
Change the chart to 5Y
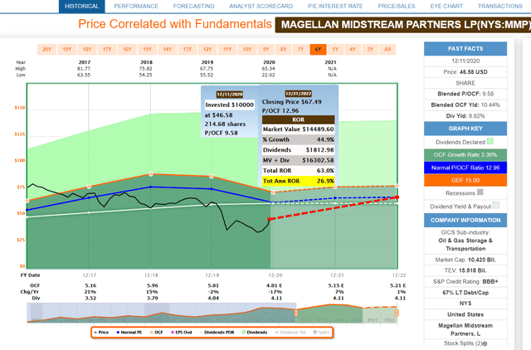pyautogui.click(x=335, y=50)
